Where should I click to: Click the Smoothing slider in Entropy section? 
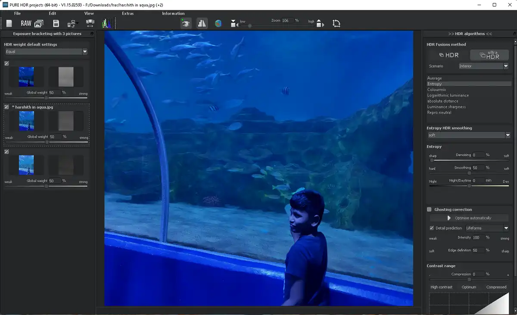point(469,173)
